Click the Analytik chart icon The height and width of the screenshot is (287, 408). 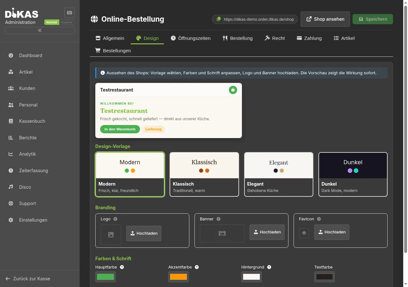[11, 154]
